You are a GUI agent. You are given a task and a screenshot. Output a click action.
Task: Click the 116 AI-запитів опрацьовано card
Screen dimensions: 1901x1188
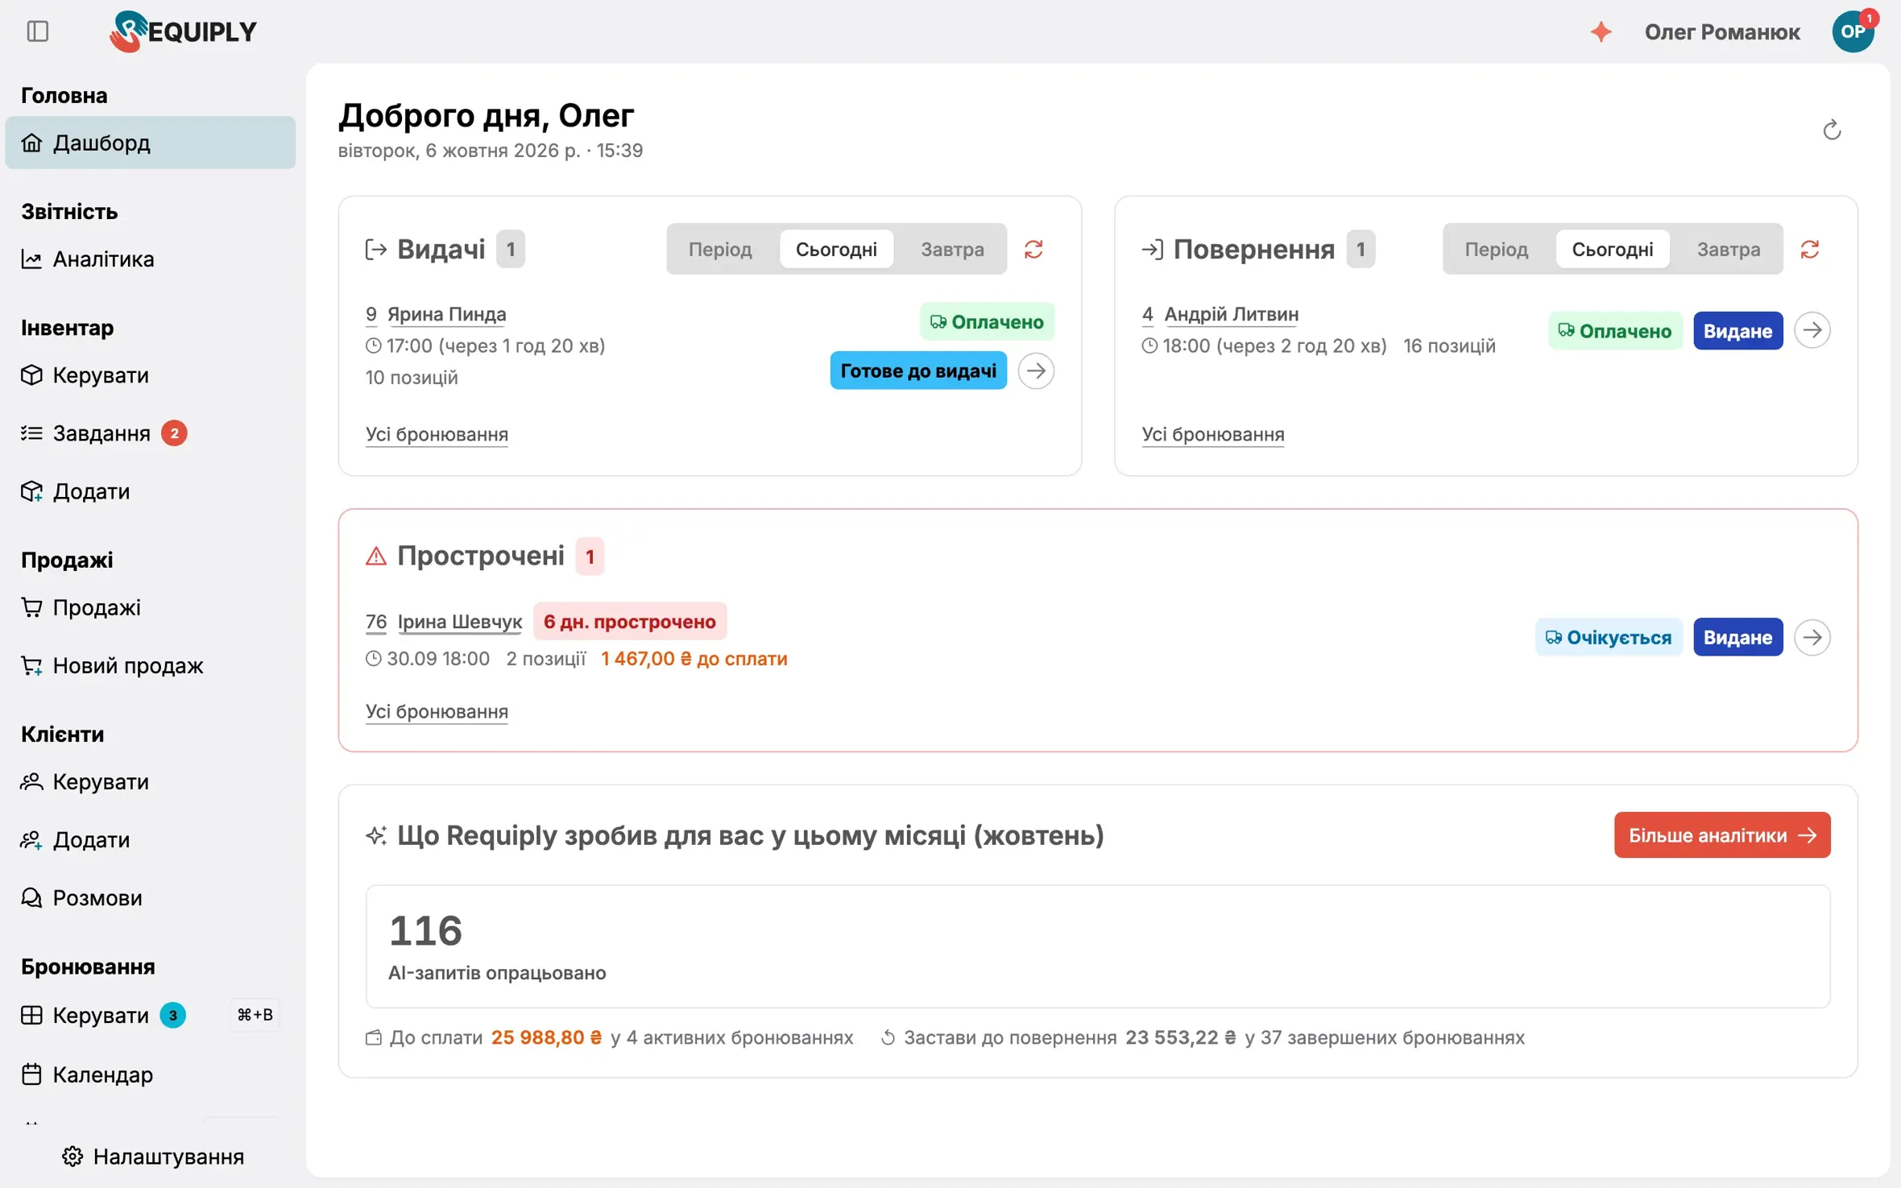(1097, 946)
